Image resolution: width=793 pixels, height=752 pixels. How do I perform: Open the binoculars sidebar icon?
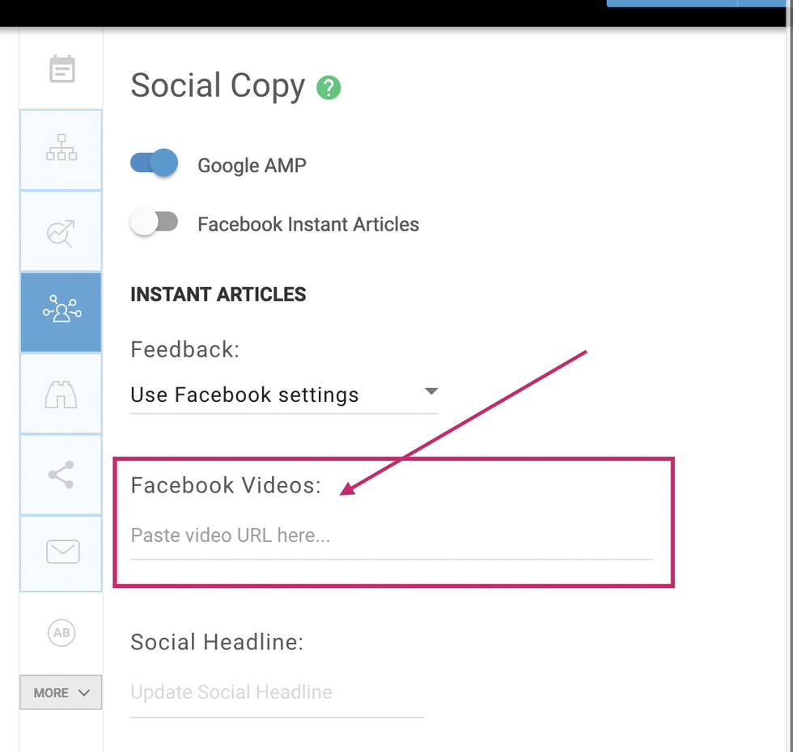coord(61,394)
